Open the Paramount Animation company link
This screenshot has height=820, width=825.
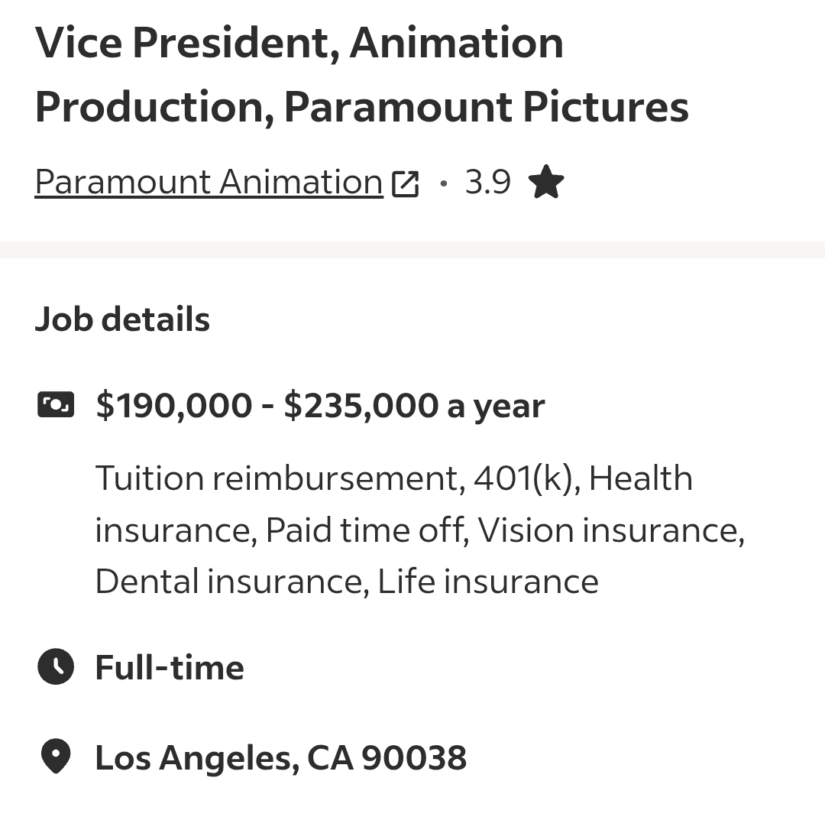point(209,183)
